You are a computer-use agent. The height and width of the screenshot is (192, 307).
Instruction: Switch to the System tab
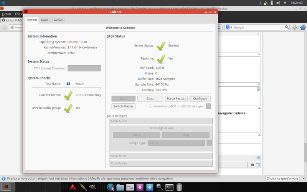32,20
